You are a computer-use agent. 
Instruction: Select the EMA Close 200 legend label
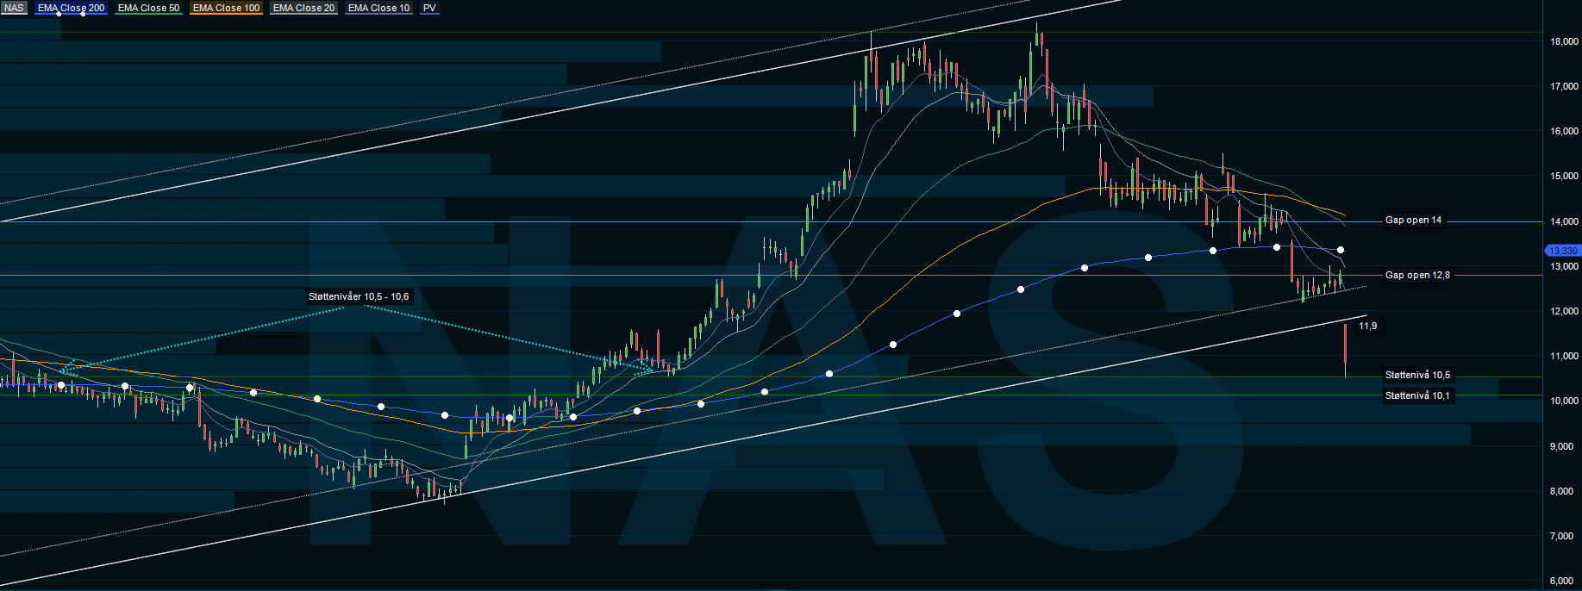71,8
